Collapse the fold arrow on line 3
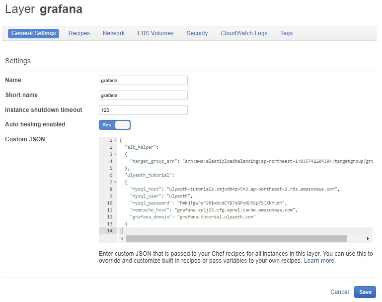 tap(115, 154)
